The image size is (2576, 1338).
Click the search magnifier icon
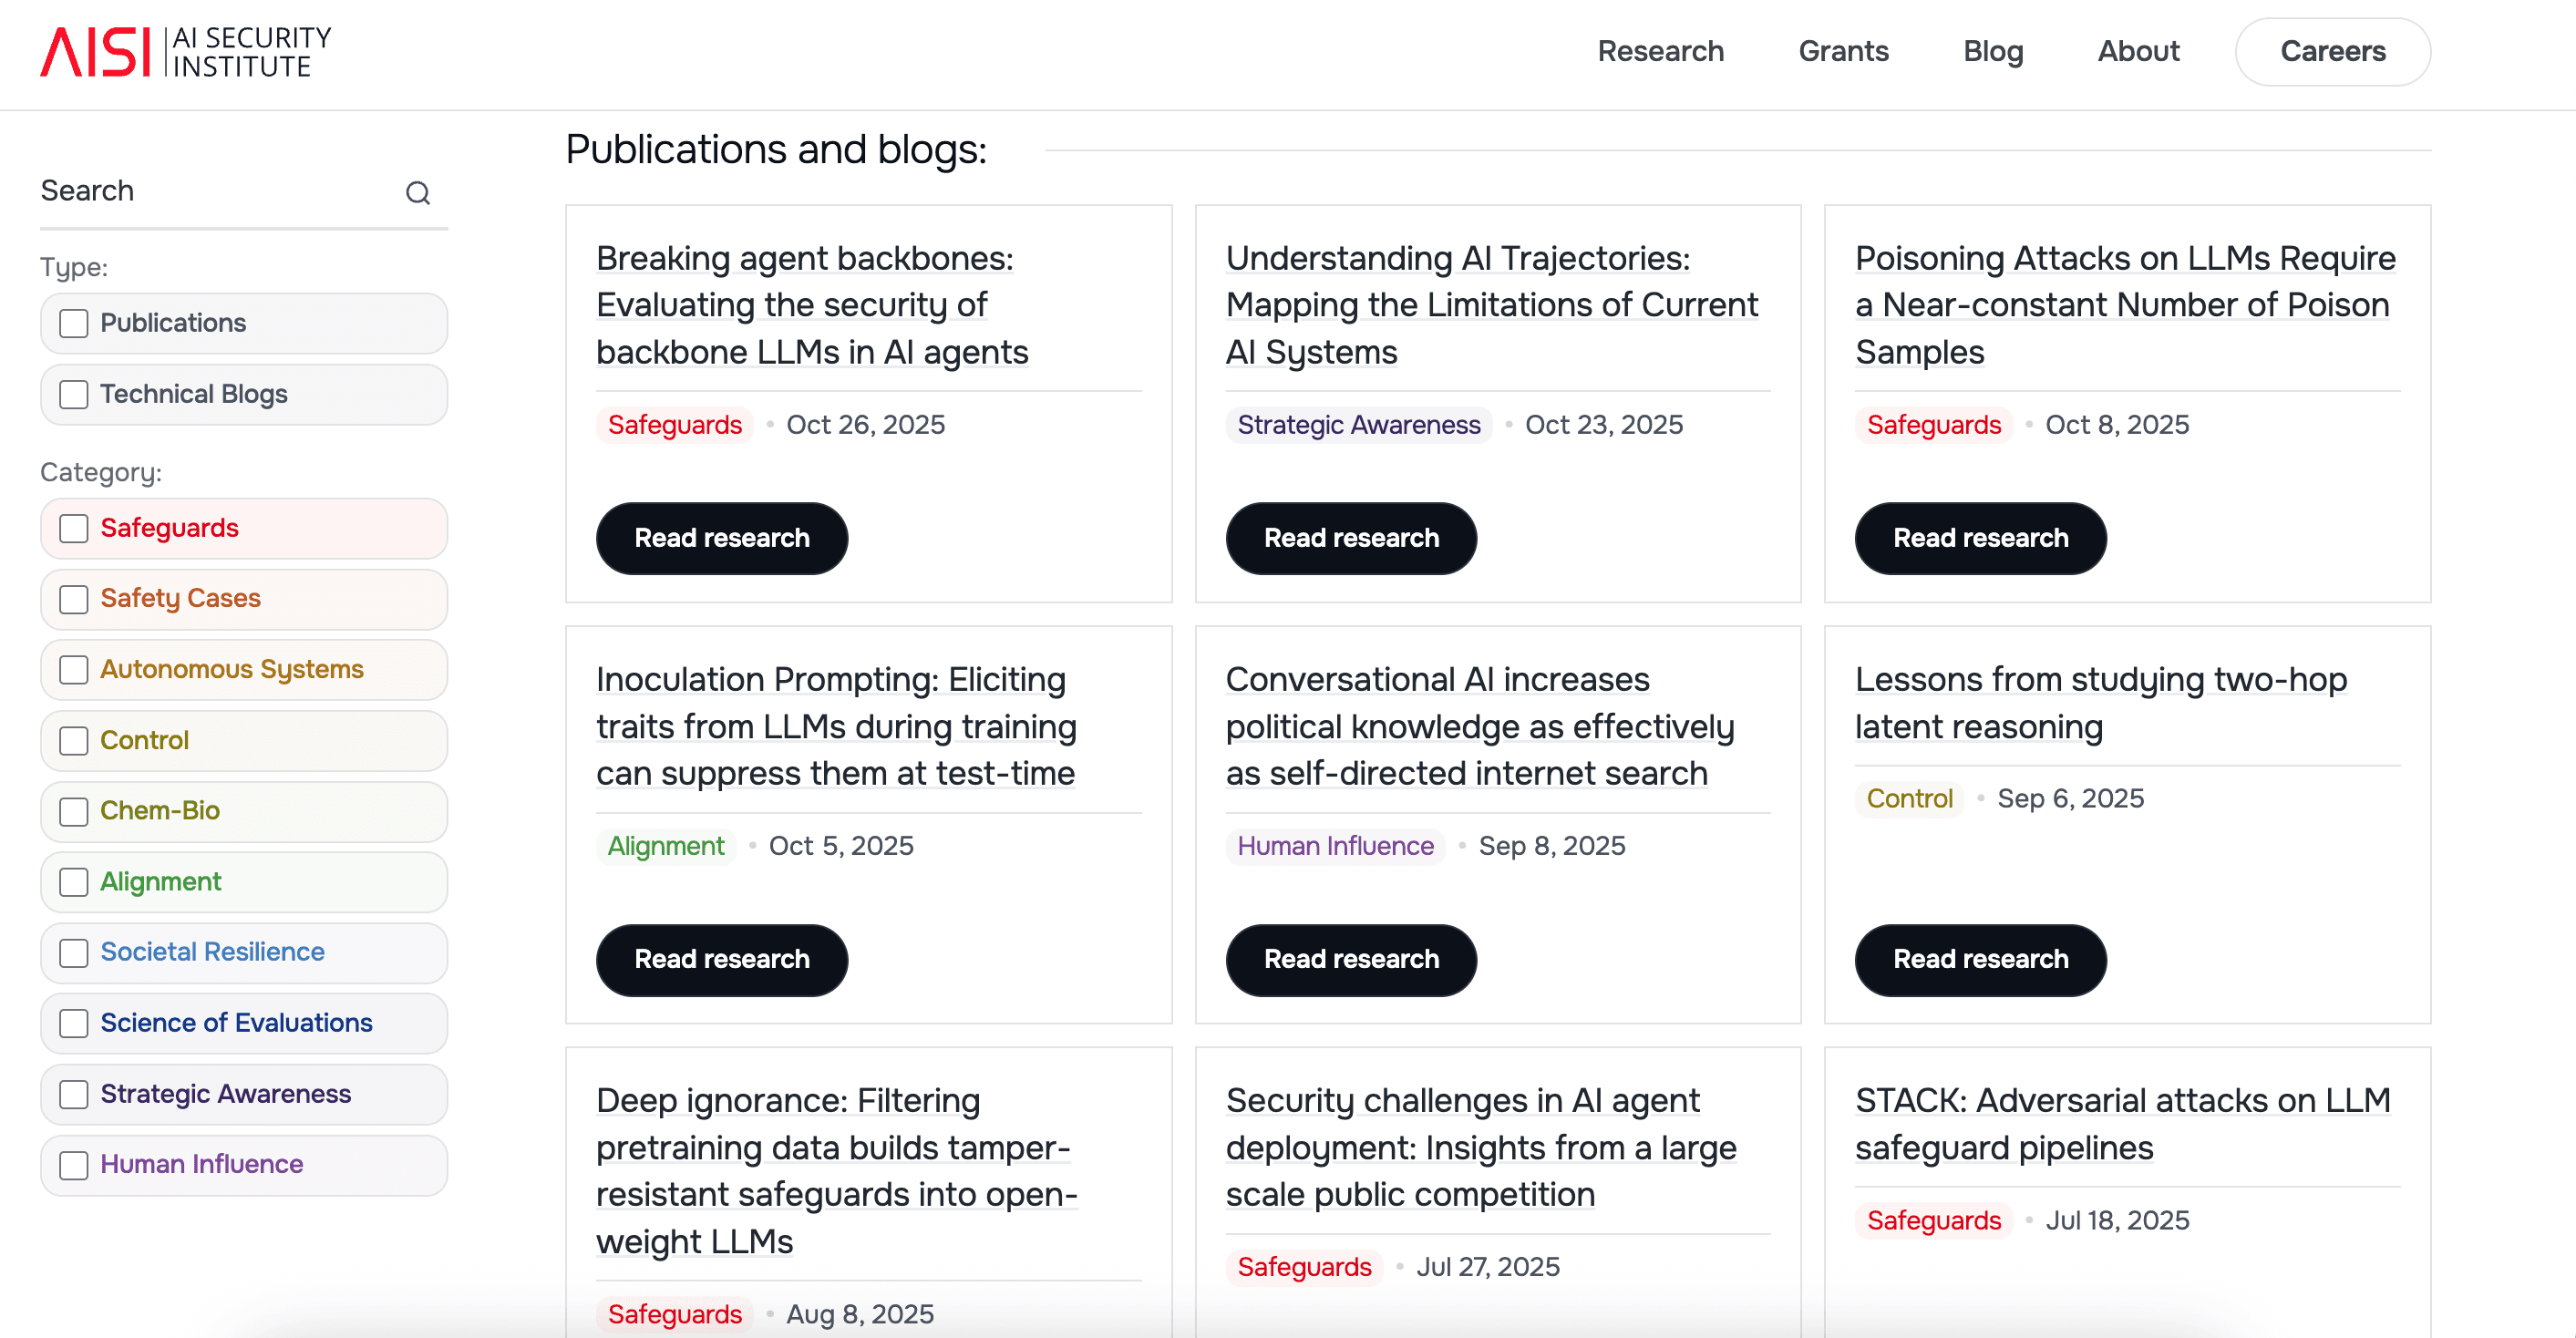418,192
